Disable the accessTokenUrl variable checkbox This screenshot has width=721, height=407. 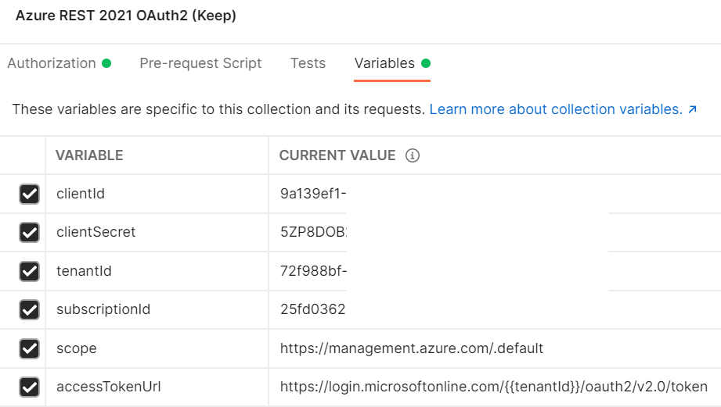point(30,387)
